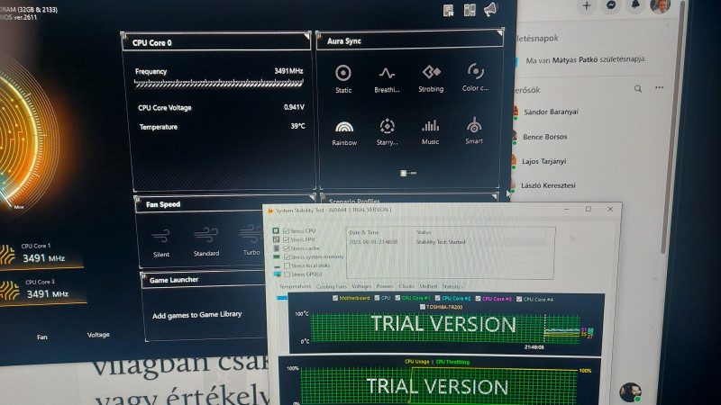Viewport: 721px width, 405px height.
Task: Open the megaphone news icon
Action: click(x=490, y=9)
